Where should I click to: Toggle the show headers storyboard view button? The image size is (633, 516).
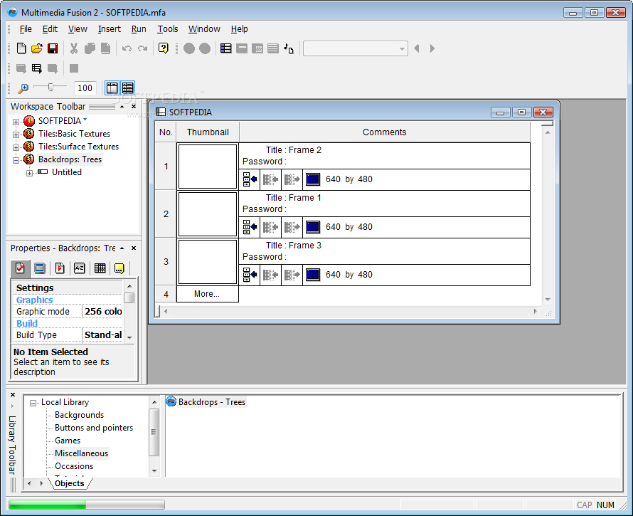112,88
